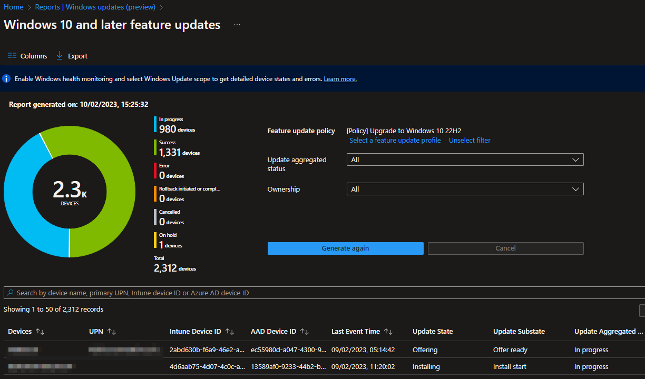Open the ellipsis menu beside the page title
This screenshot has width=645, height=379.
pyautogui.click(x=237, y=25)
